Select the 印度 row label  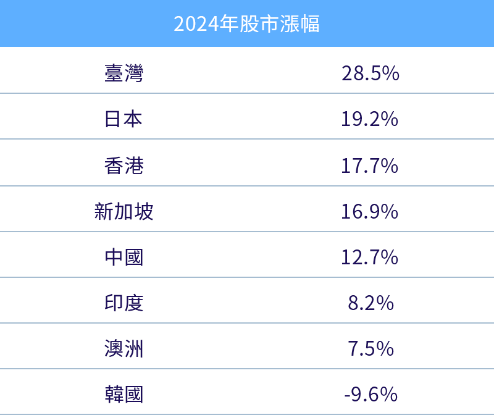124,303
